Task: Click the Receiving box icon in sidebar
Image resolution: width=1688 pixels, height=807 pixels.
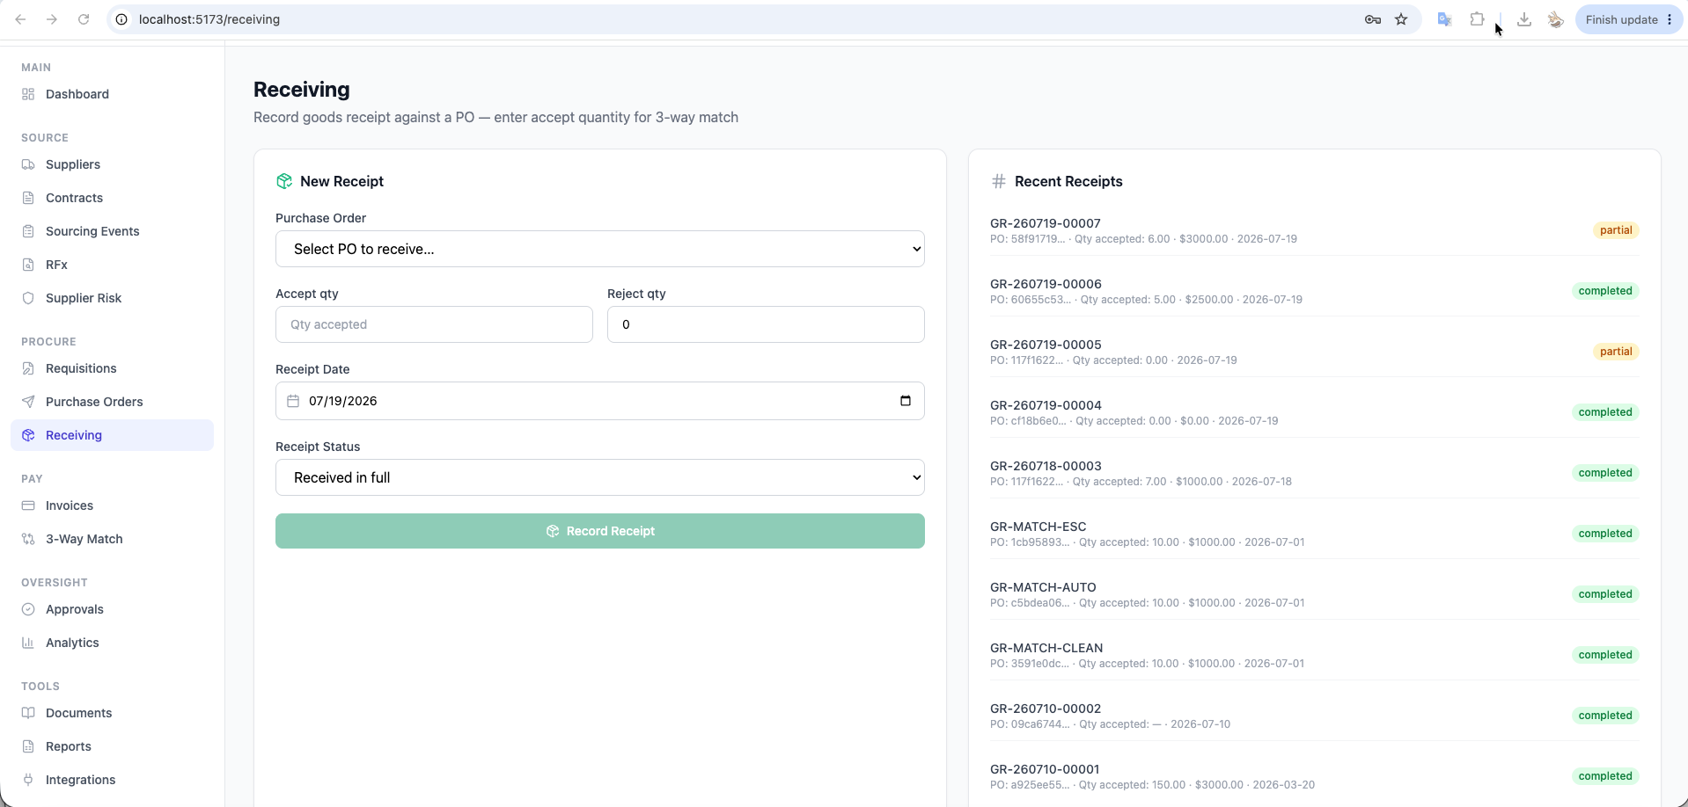Action: pos(28,435)
